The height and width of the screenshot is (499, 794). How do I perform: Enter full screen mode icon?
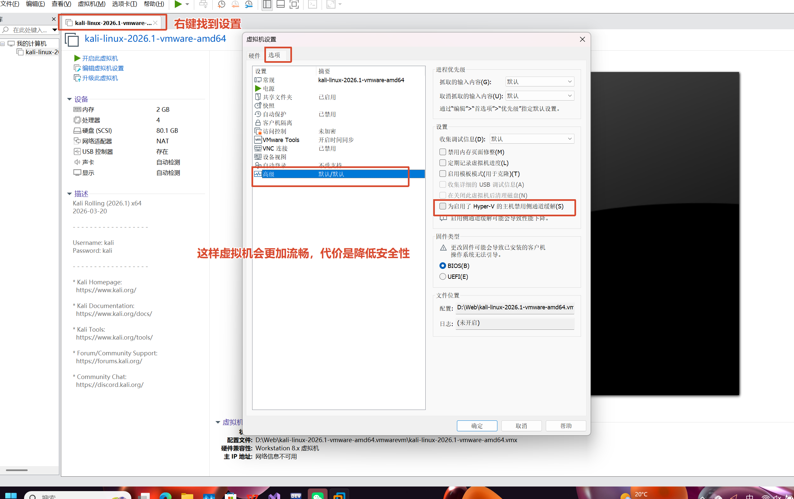point(294,4)
